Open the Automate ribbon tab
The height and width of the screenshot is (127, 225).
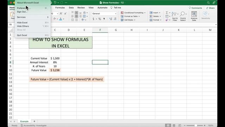point(102,8)
